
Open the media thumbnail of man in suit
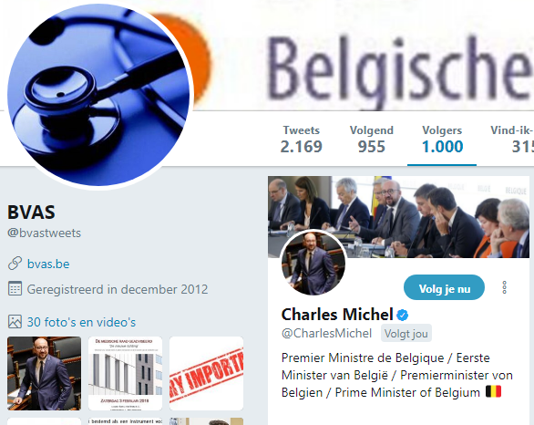45,373
